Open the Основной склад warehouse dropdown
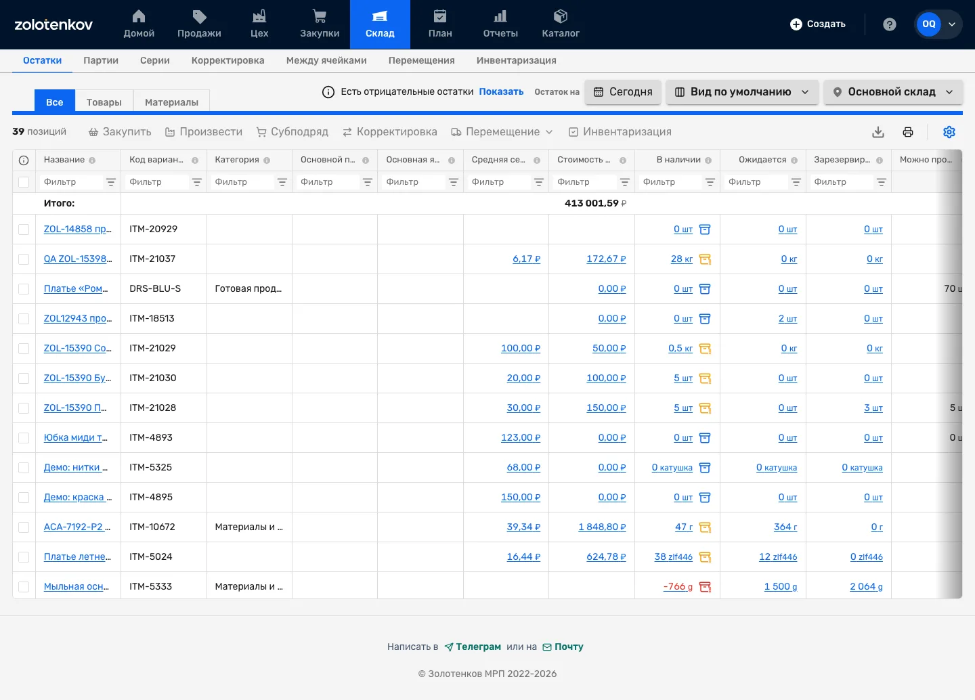Image resolution: width=975 pixels, height=700 pixels. click(x=893, y=92)
